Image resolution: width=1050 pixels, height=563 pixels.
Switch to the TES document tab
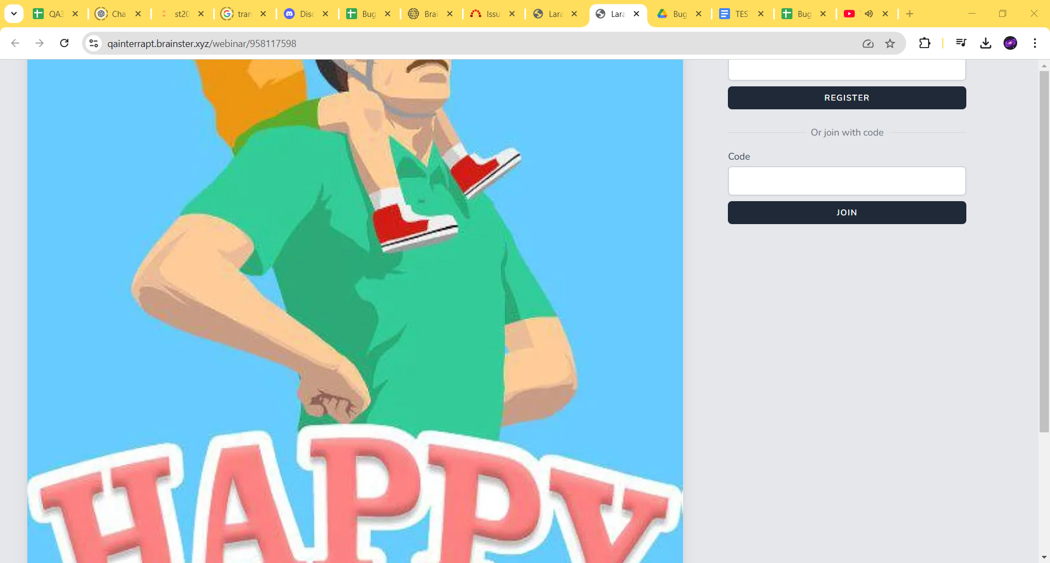[734, 14]
